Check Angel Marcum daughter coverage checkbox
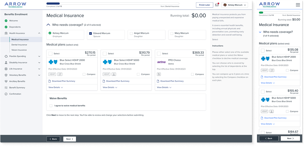 tap(131, 33)
